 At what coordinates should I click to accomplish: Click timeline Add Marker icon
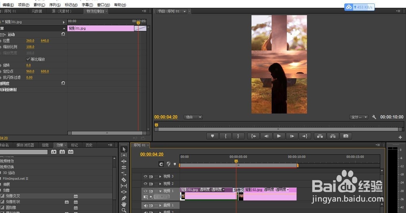pyautogui.click(x=175, y=164)
